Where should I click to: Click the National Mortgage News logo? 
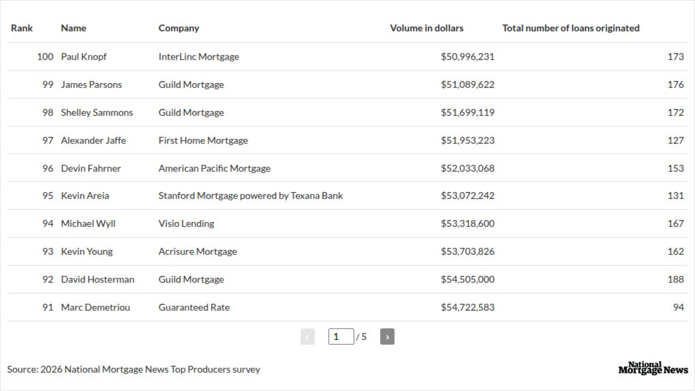[653, 368]
